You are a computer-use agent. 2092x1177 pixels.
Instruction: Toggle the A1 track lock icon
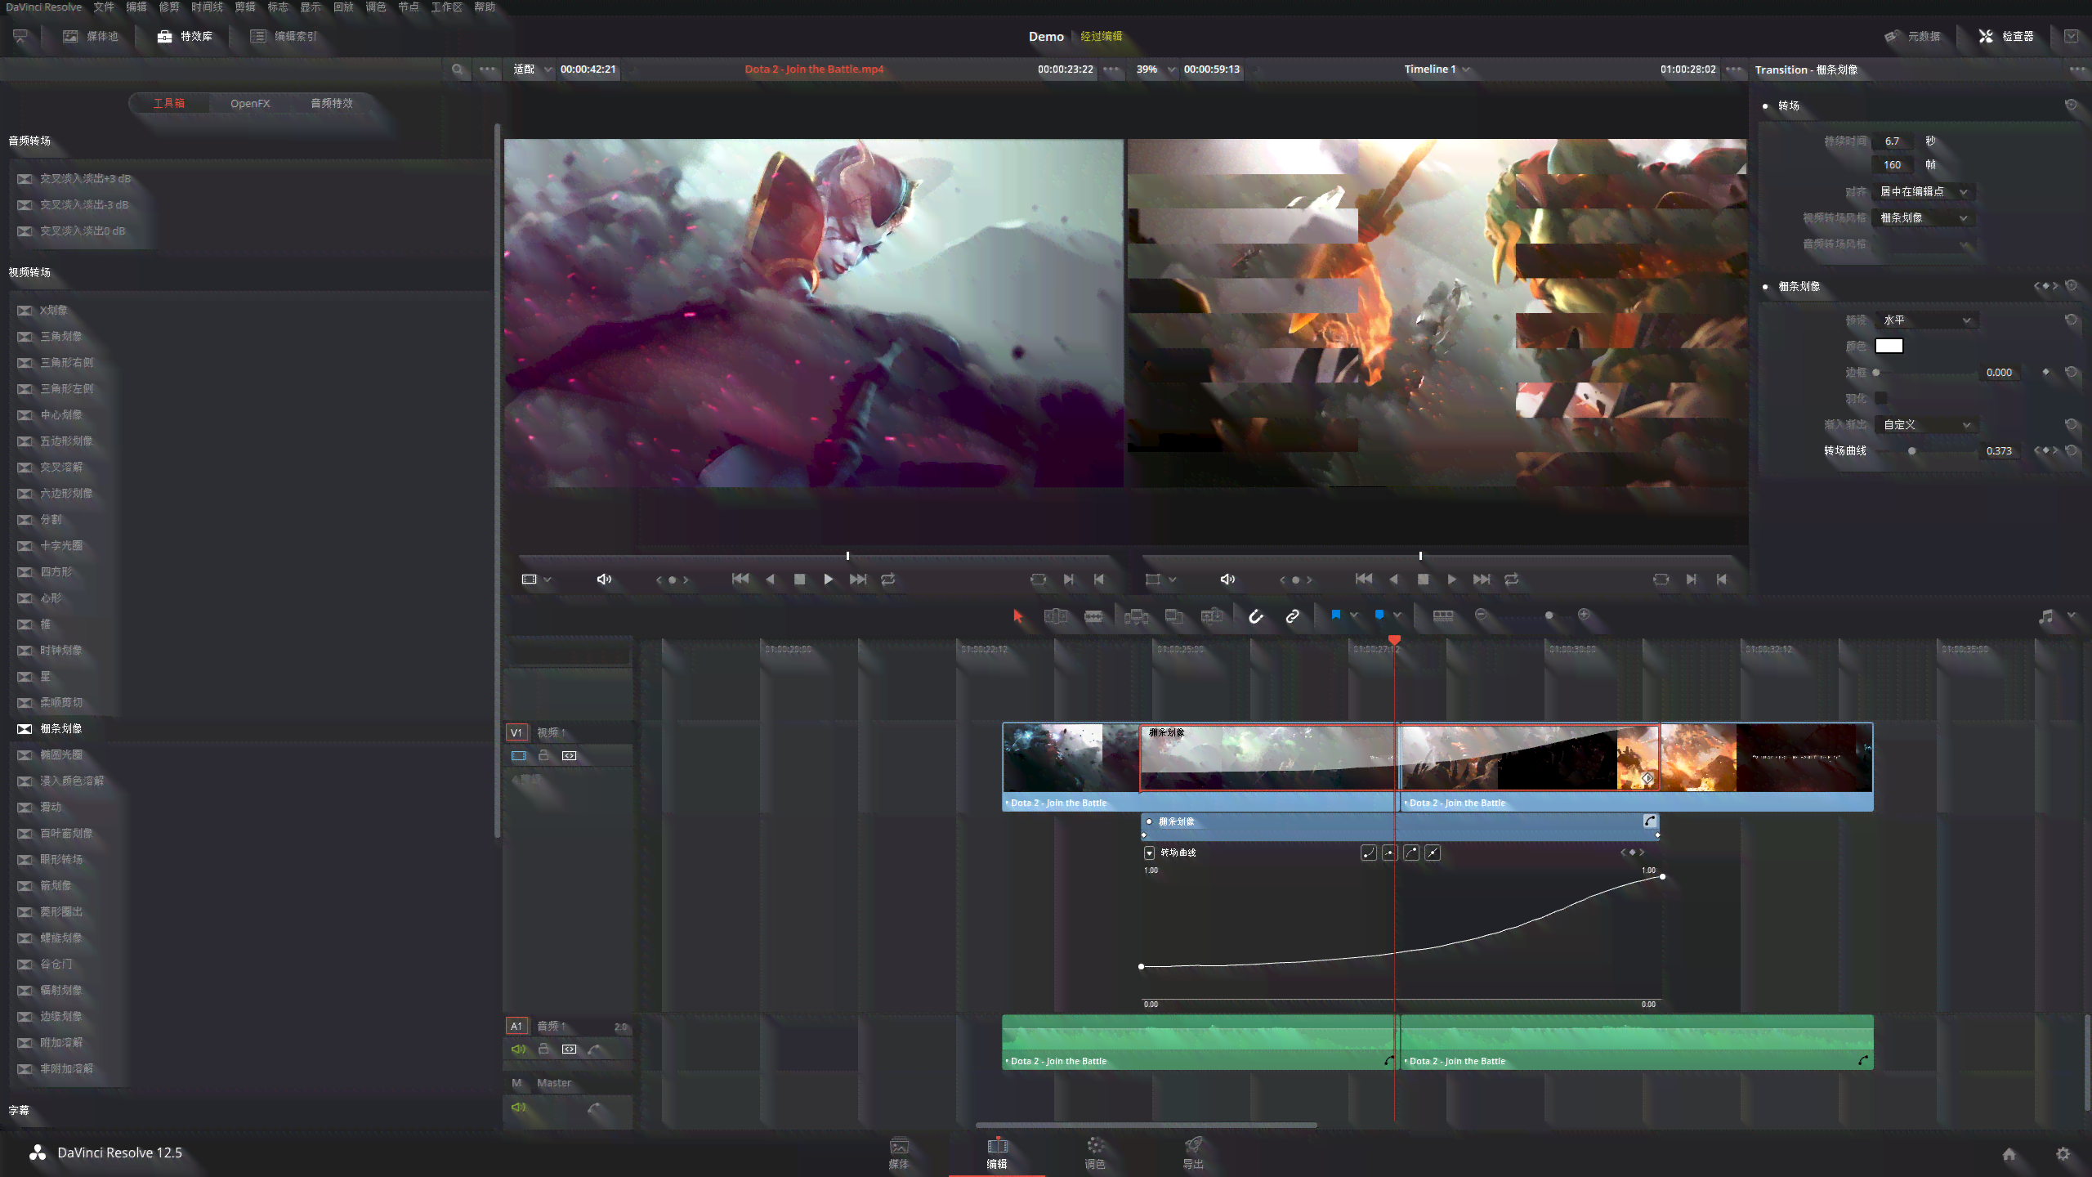click(543, 1049)
